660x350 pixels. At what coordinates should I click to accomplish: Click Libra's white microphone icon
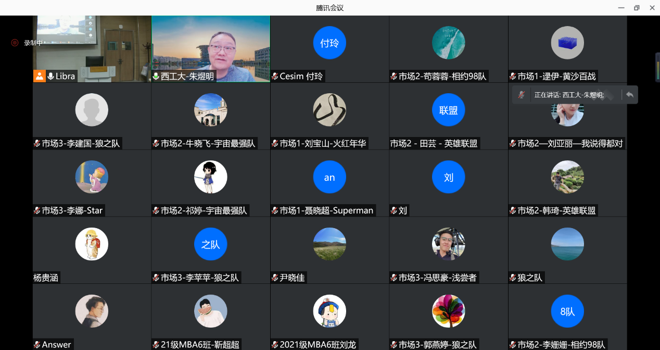tap(51, 77)
